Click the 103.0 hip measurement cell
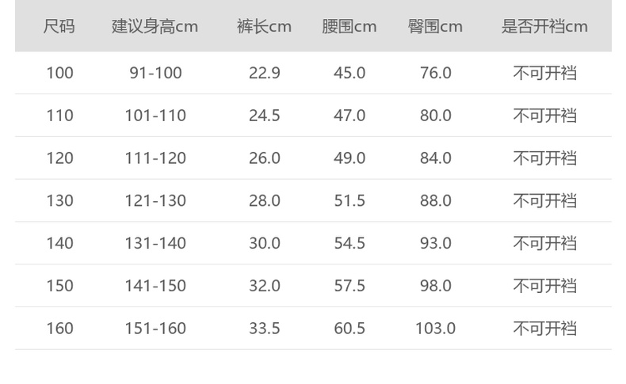The width and height of the screenshot is (626, 384). pyautogui.click(x=435, y=329)
